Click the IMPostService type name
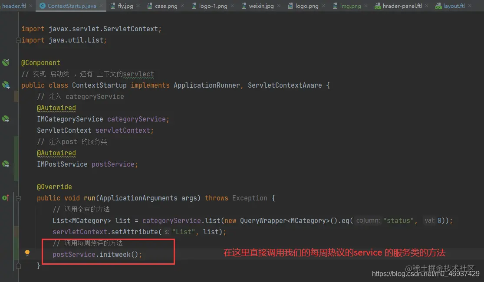The width and height of the screenshot is (484, 282). point(63,164)
